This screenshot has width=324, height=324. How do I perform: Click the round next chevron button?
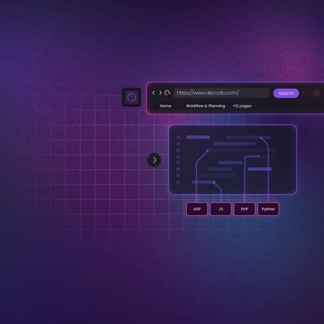(154, 160)
